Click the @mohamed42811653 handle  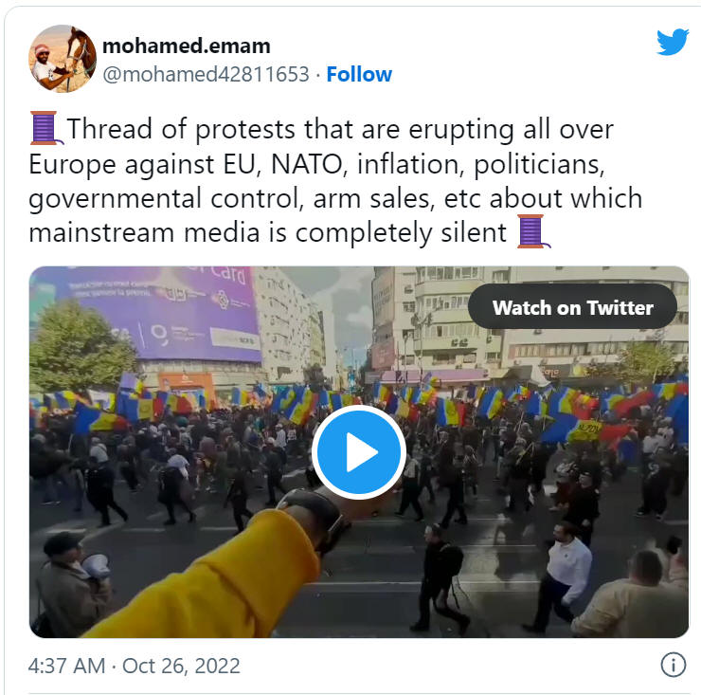(207, 74)
